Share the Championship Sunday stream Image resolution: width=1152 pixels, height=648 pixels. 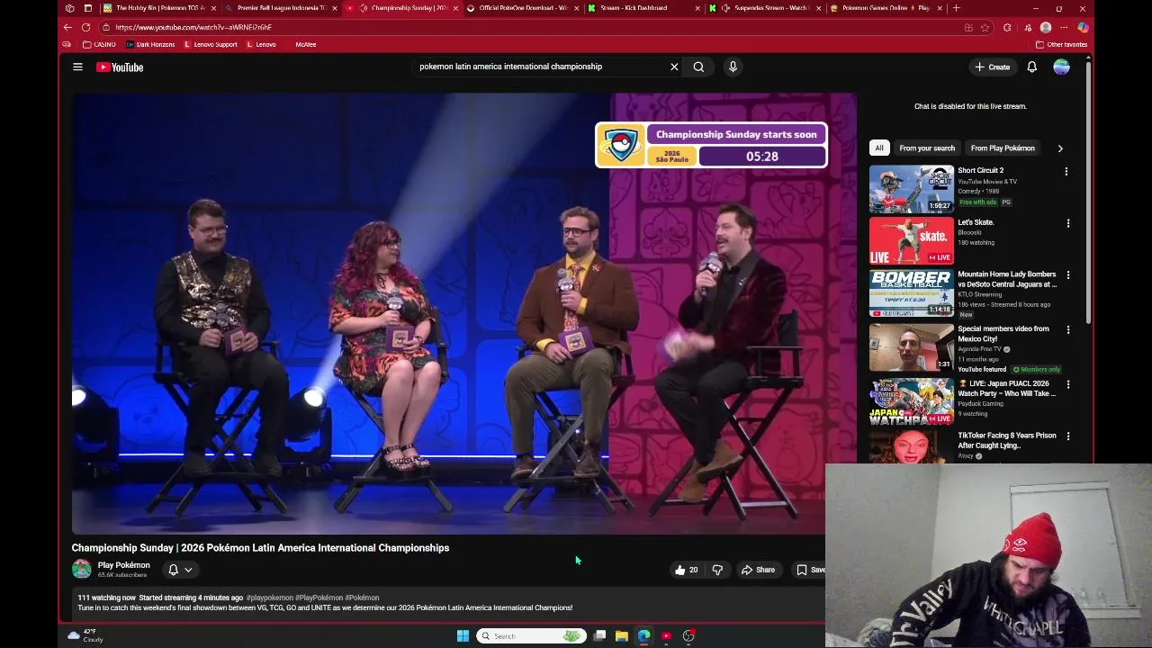coord(758,570)
